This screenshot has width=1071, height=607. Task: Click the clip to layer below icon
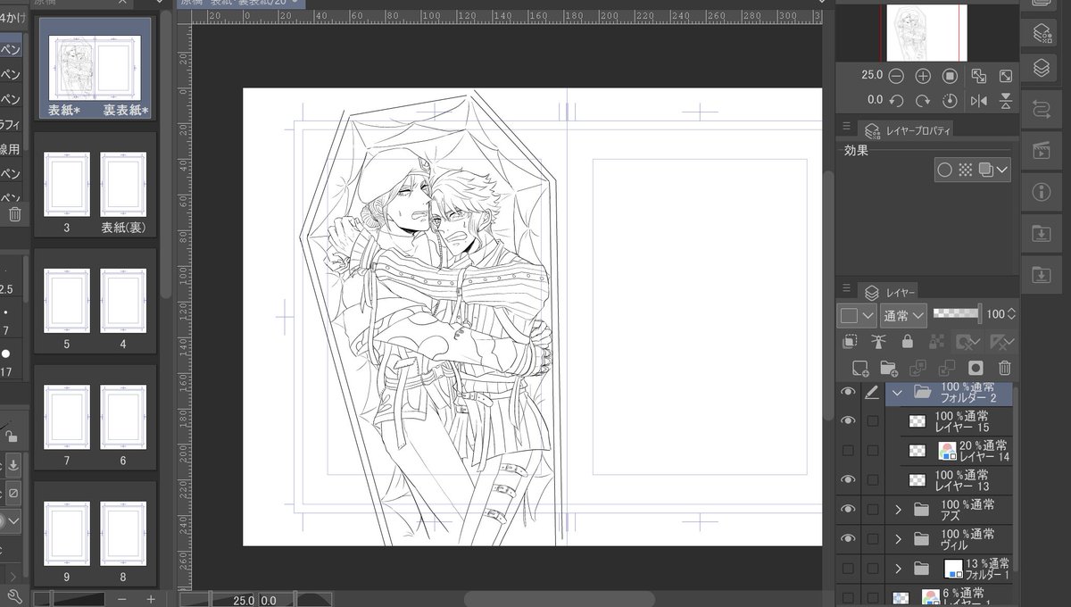pyautogui.click(x=850, y=341)
